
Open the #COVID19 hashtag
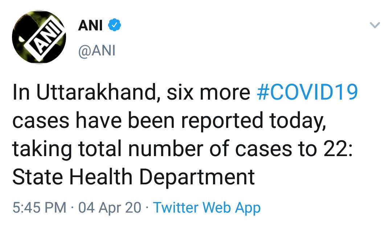pos(307,92)
